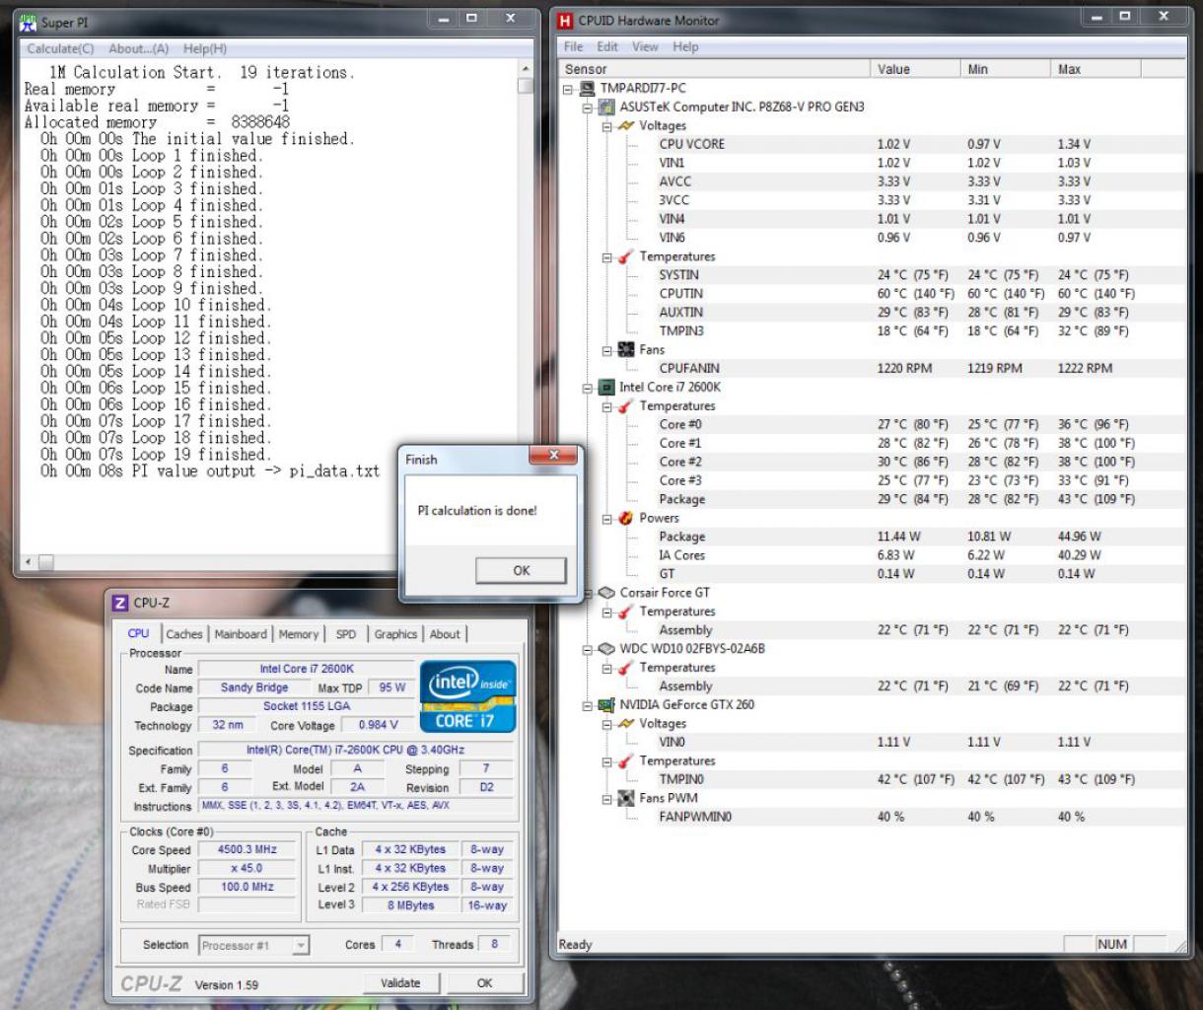Open the About...(A) menu in Super PI
1203x1010 pixels.
coord(138,48)
